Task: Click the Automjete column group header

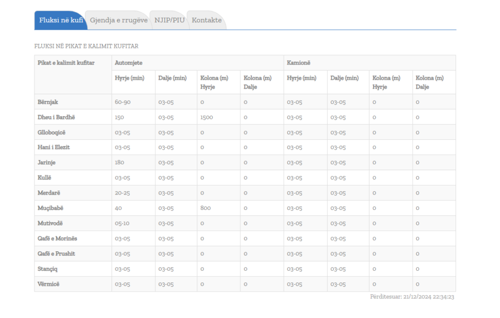Action: (x=128, y=63)
